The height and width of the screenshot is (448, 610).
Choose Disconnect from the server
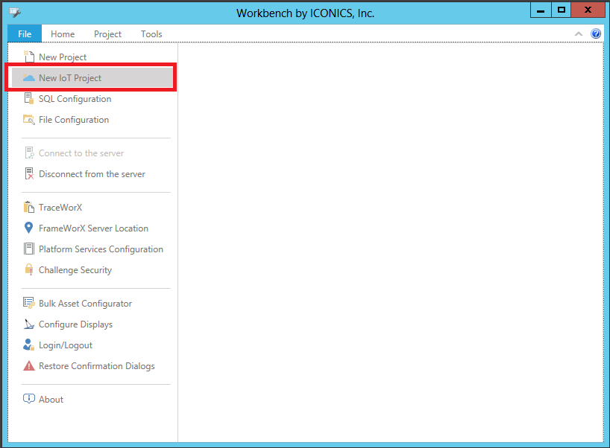92,174
